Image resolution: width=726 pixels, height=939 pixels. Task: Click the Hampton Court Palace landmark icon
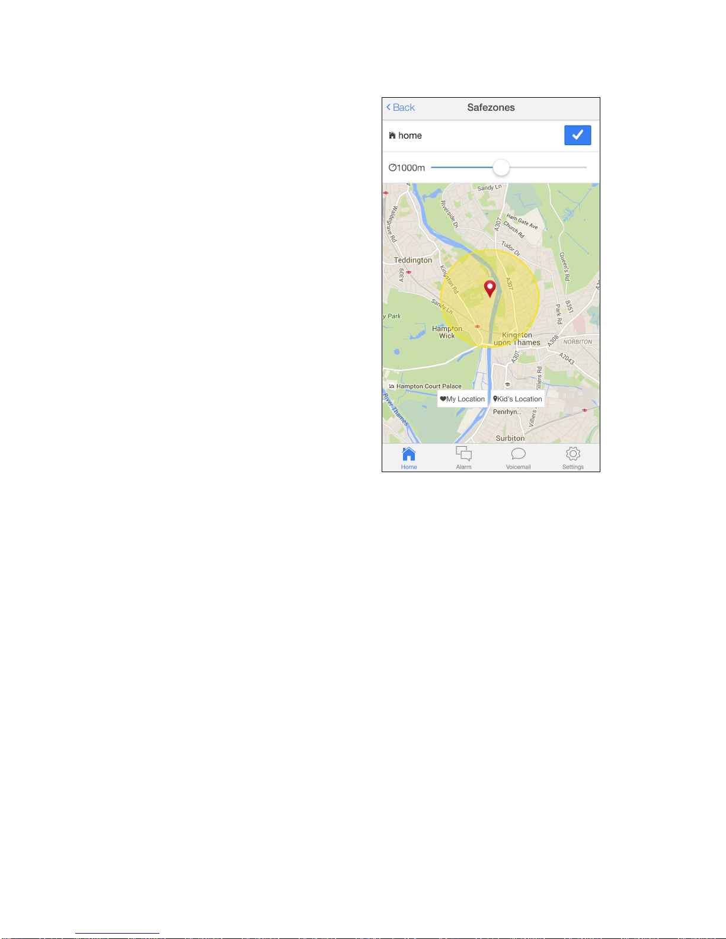(x=391, y=386)
